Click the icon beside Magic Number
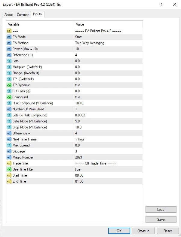Screen dimensions: 181x237 pyautogui.click(x=9, y=157)
